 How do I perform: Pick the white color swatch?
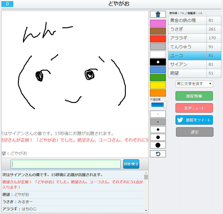(158, 54)
